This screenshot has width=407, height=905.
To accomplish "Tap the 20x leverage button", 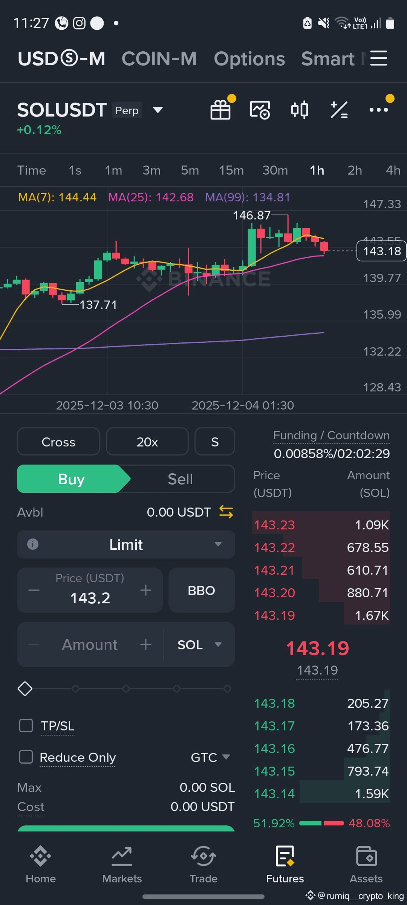I will point(147,442).
